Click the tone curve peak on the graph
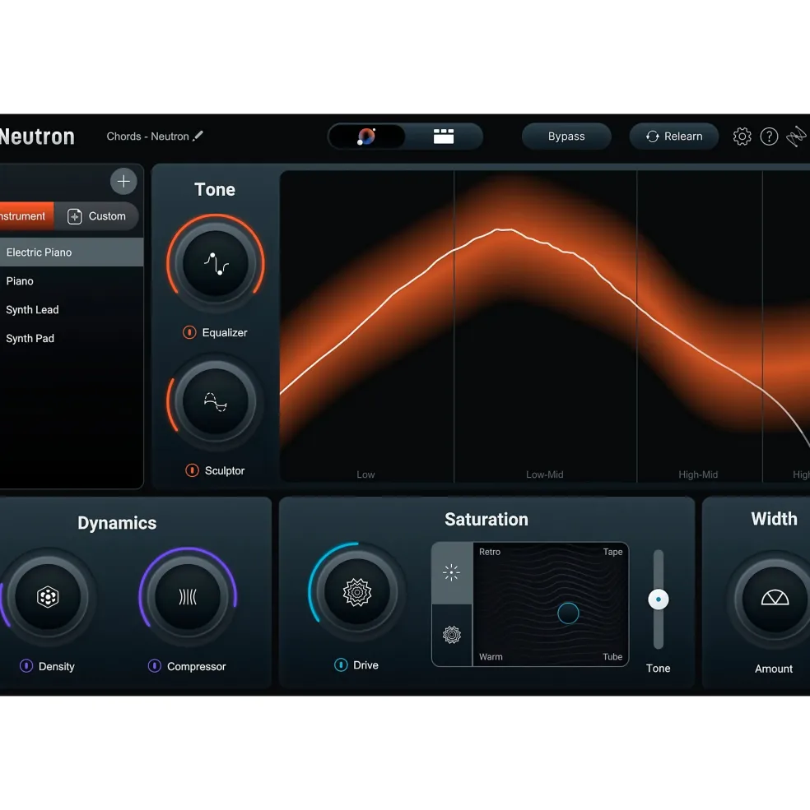 click(503, 229)
